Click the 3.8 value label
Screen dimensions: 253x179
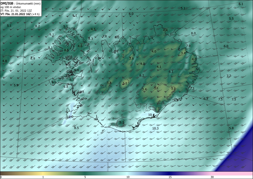(x=109, y=83)
